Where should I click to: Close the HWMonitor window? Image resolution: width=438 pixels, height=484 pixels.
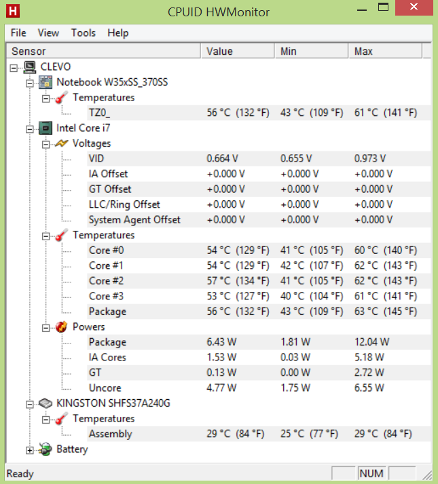coord(414,7)
